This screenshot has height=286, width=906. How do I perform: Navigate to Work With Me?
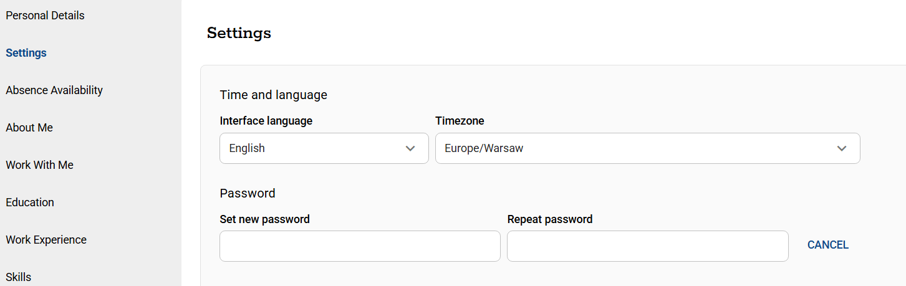click(39, 165)
